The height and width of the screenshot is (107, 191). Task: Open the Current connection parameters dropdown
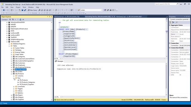(x=189, y=19)
